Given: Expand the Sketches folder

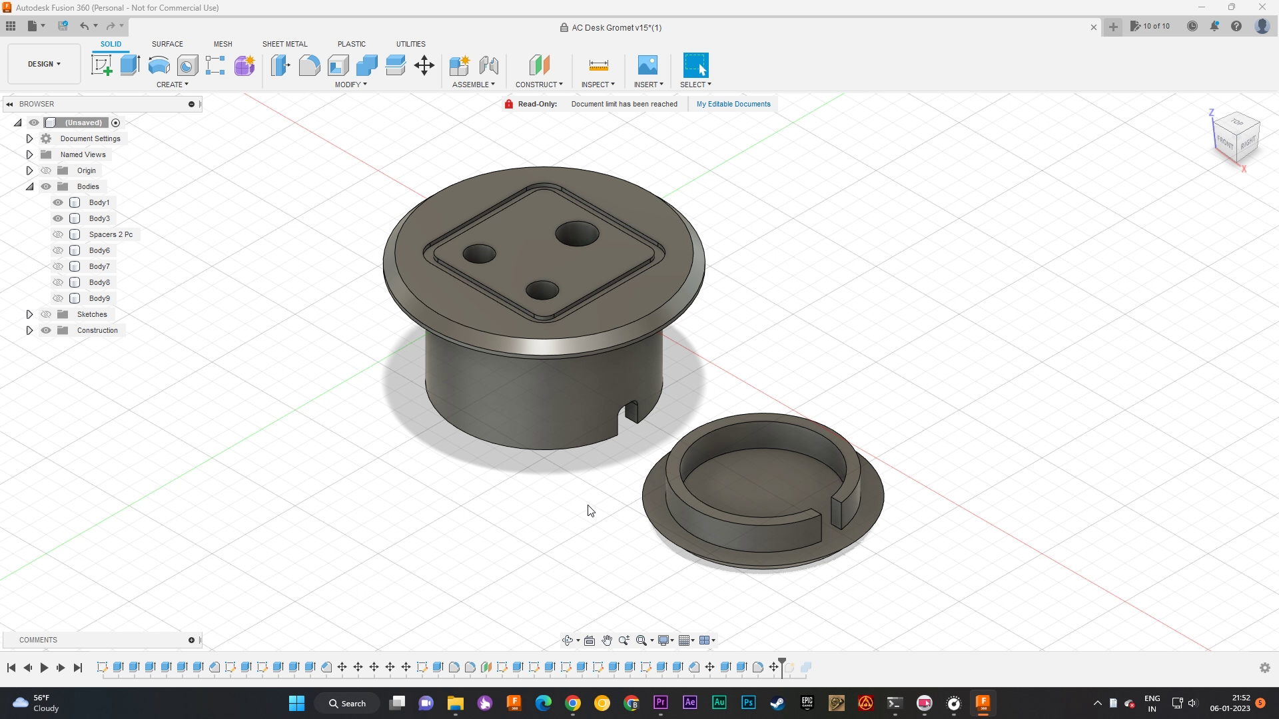Looking at the screenshot, I should click(29, 314).
